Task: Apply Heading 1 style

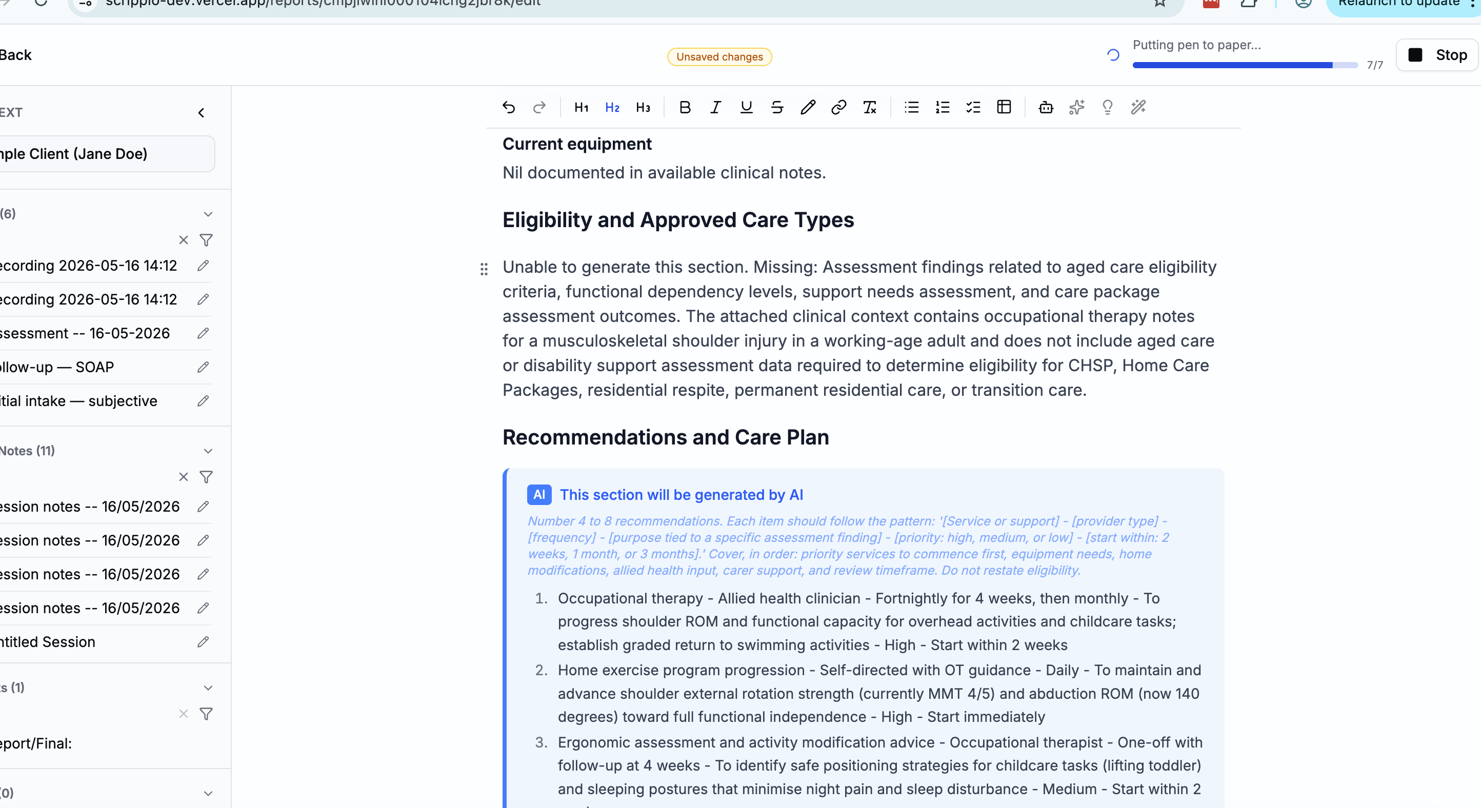Action: (x=581, y=108)
